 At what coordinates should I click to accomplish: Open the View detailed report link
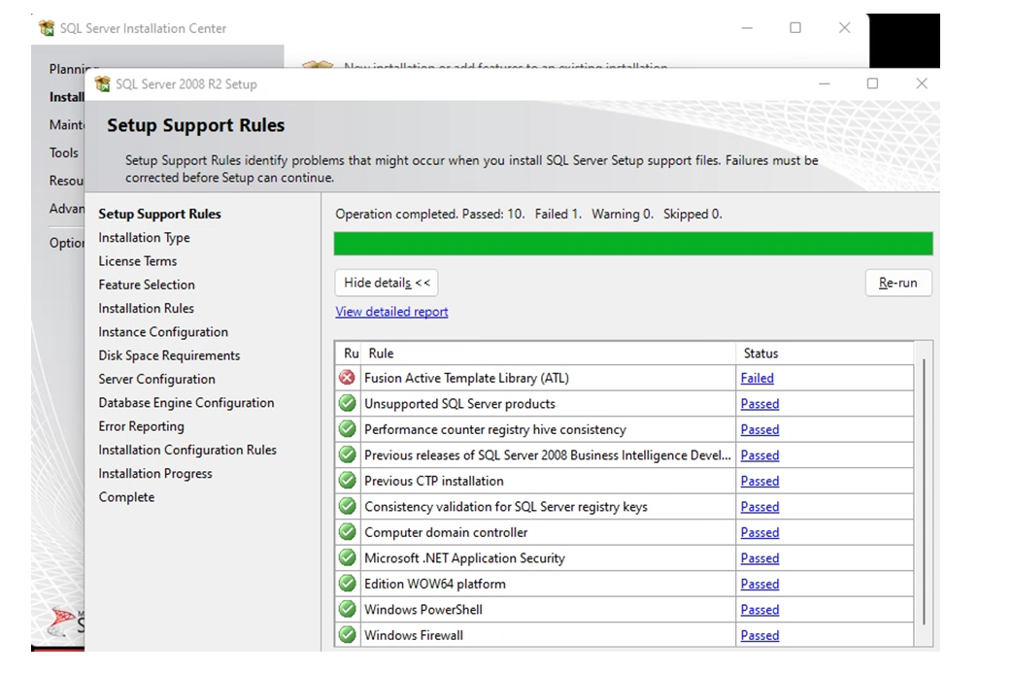click(391, 312)
